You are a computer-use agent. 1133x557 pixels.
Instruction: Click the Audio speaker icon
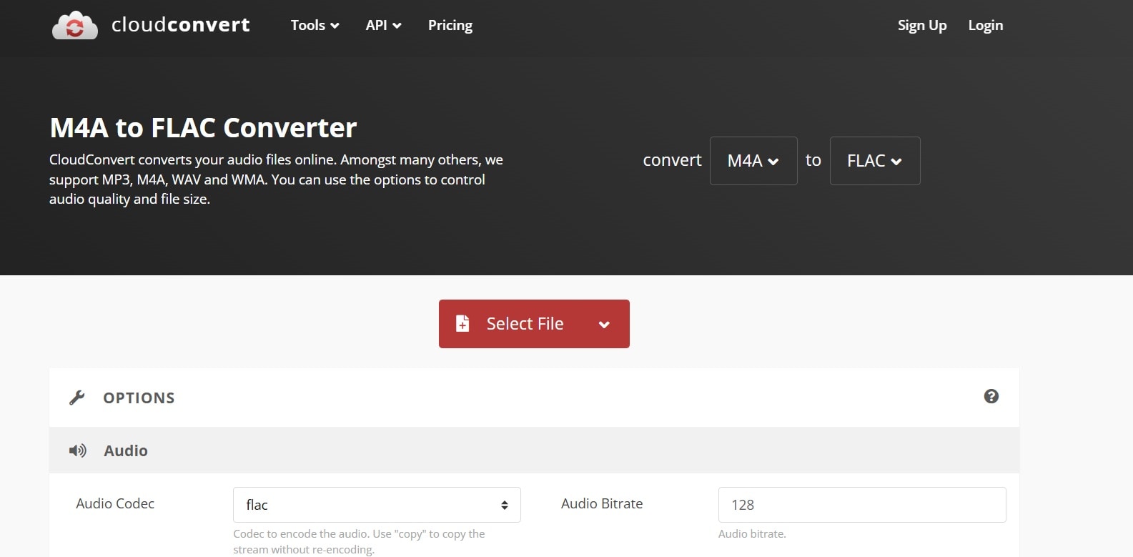[x=77, y=450]
